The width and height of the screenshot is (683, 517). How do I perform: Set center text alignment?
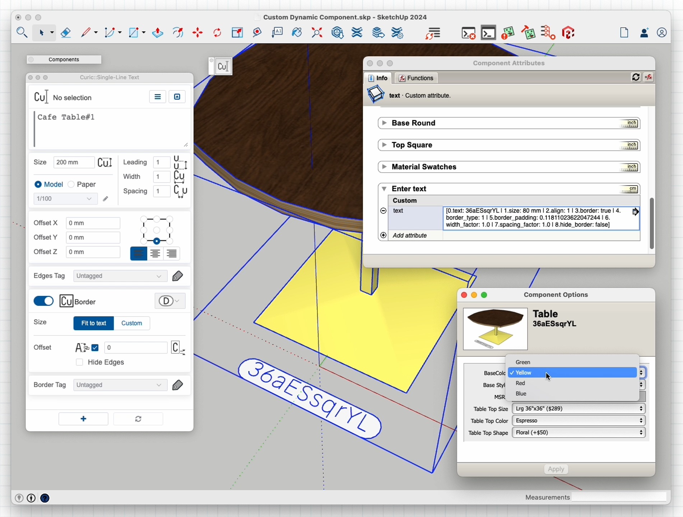coord(155,254)
